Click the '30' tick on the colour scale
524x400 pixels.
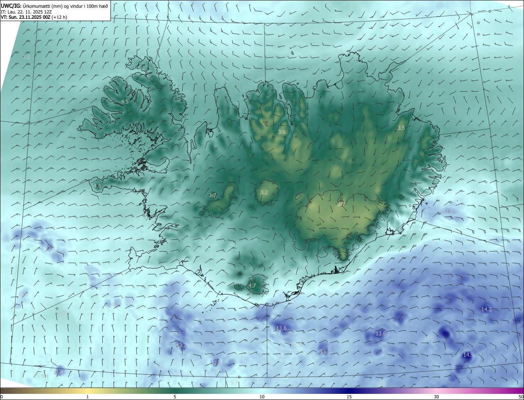coord(436,397)
